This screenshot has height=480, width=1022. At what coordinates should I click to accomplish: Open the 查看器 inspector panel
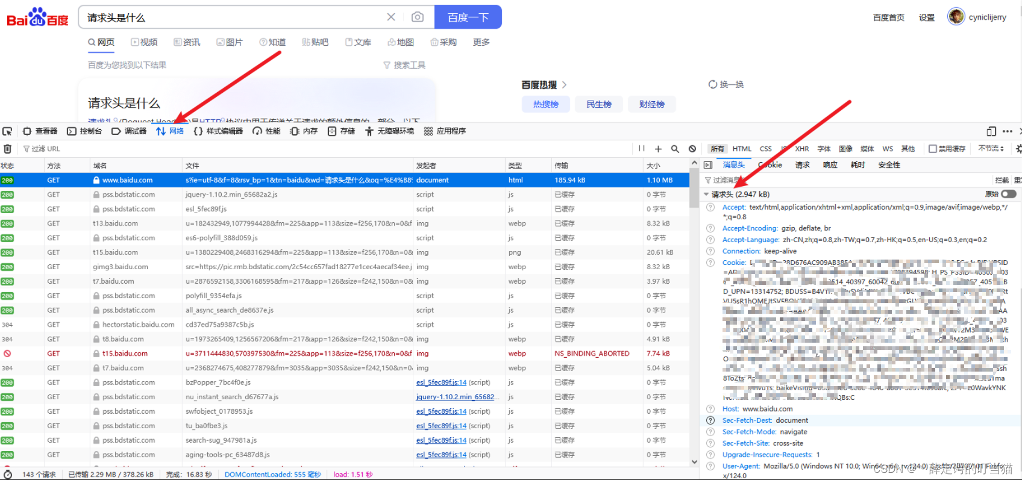(40, 131)
